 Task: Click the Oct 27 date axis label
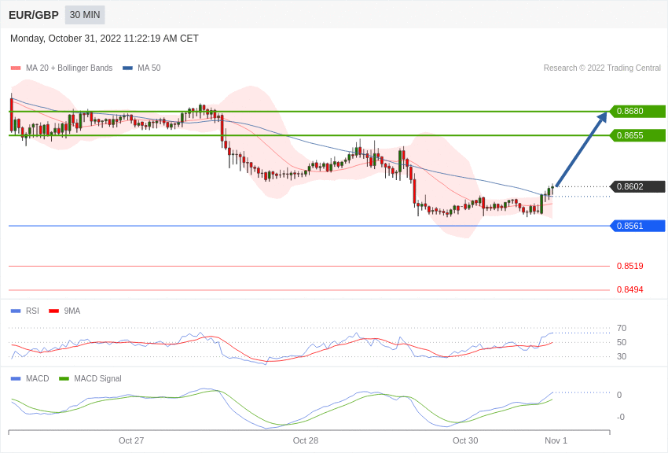pos(131,440)
